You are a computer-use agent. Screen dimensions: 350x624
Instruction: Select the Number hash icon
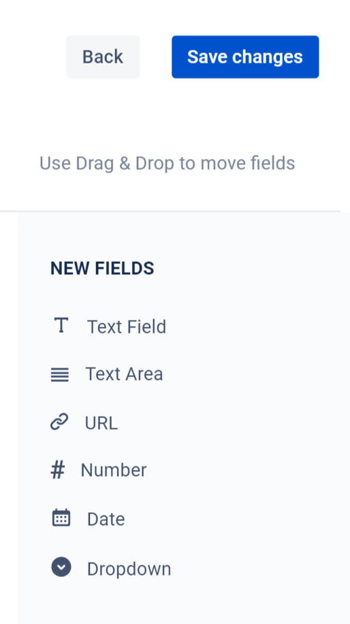coord(58,471)
